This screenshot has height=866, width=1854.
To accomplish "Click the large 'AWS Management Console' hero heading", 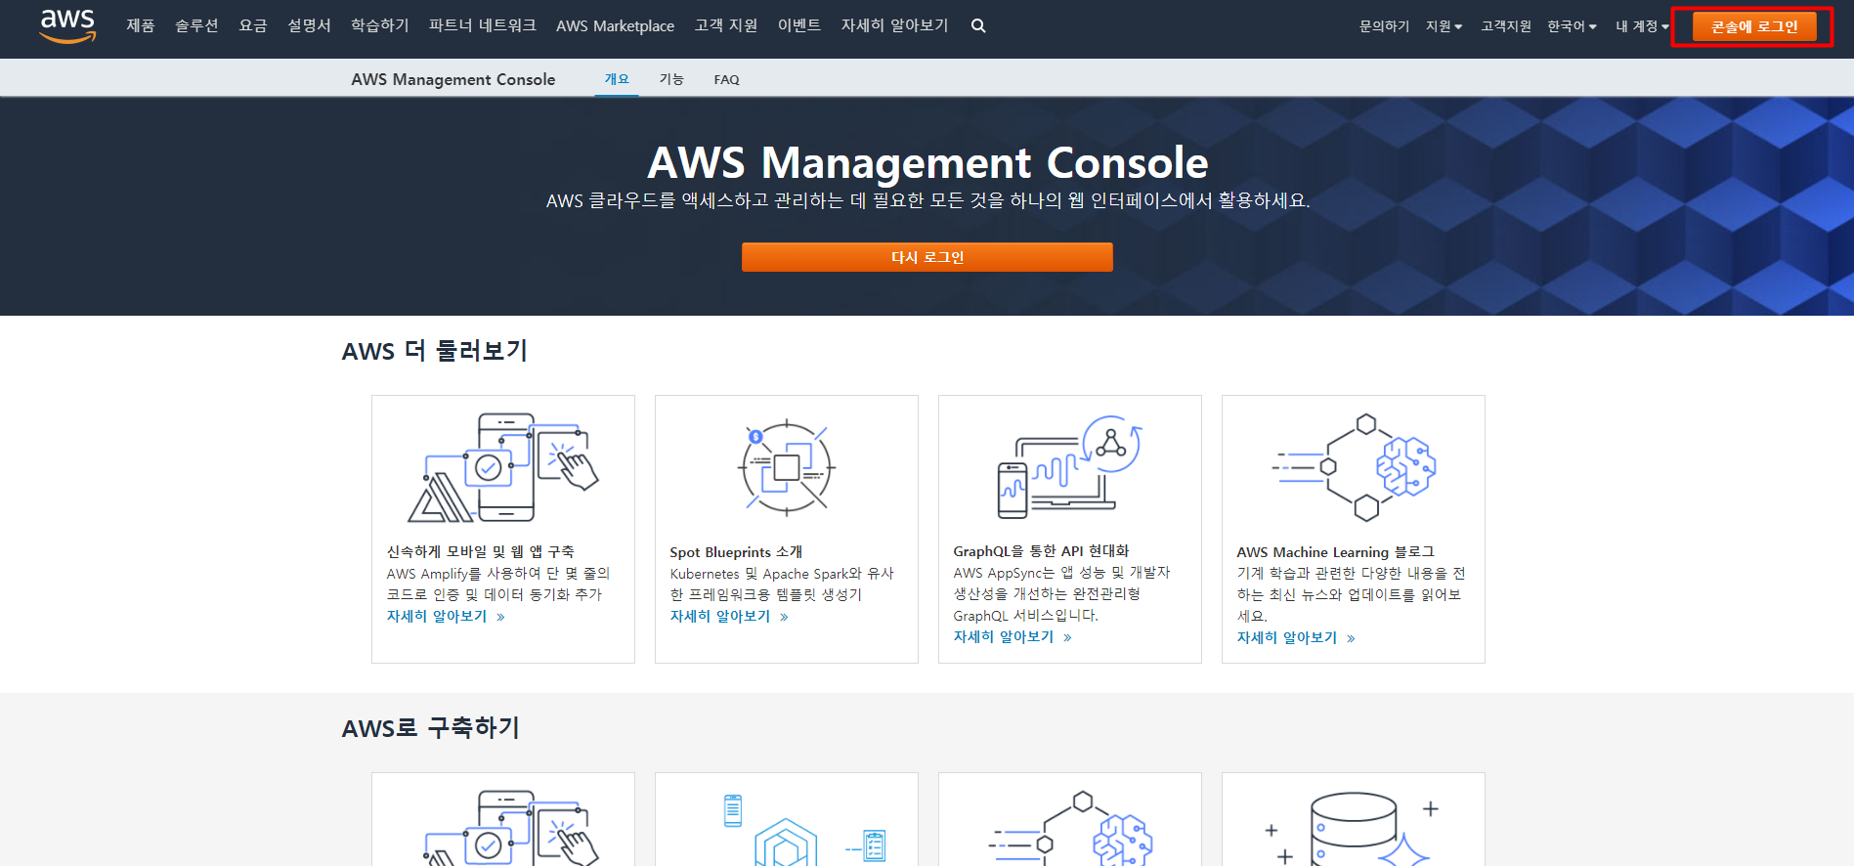I will 927,163.
